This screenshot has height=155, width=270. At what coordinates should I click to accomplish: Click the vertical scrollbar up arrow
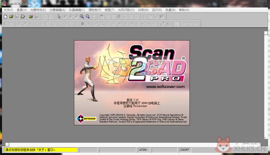point(266,33)
